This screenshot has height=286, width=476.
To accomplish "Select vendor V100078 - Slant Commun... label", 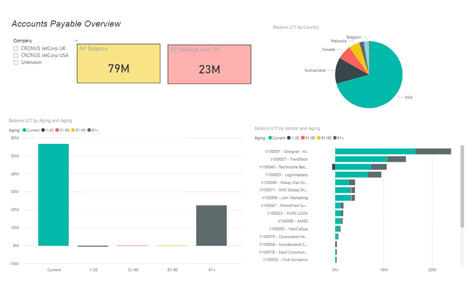I will [284, 252].
